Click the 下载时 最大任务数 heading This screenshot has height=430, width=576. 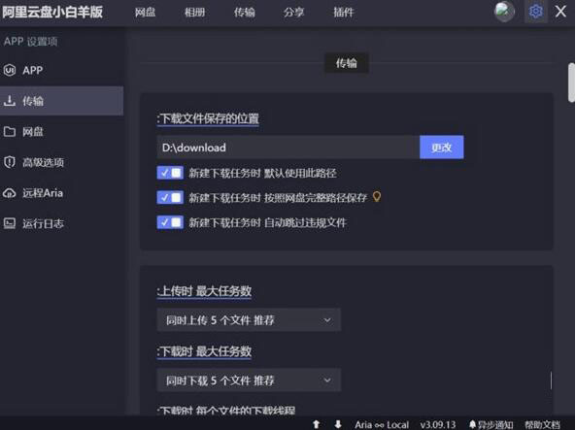coord(204,351)
